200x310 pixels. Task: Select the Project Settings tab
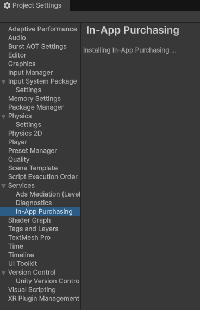(35, 5)
